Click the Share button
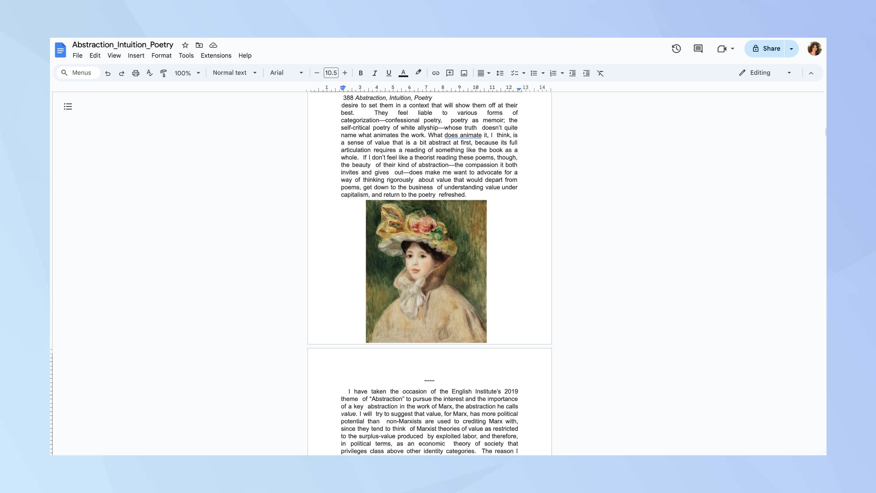This screenshot has width=876, height=493. coord(766,49)
